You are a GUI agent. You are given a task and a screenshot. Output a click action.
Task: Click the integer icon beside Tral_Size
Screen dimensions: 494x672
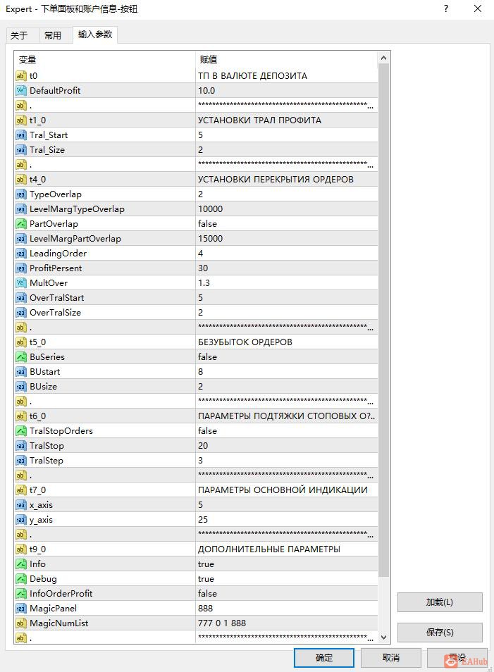tap(20, 149)
